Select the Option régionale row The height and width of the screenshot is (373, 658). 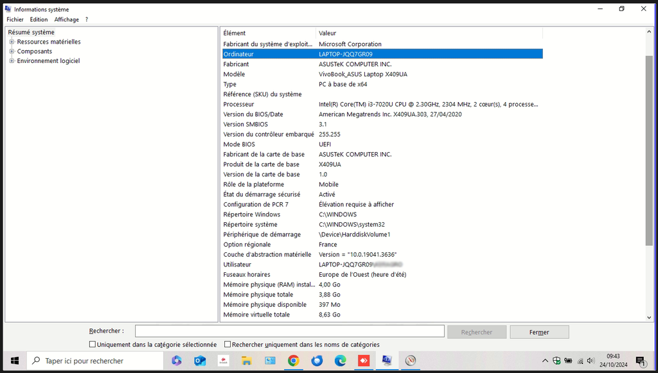(x=382, y=245)
